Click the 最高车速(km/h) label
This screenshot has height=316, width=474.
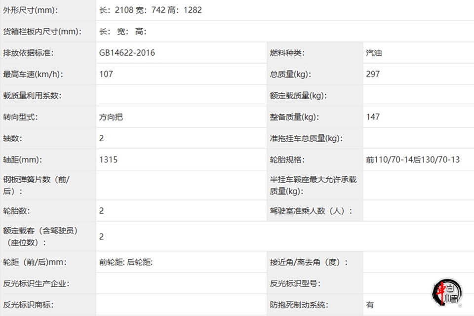click(33, 74)
